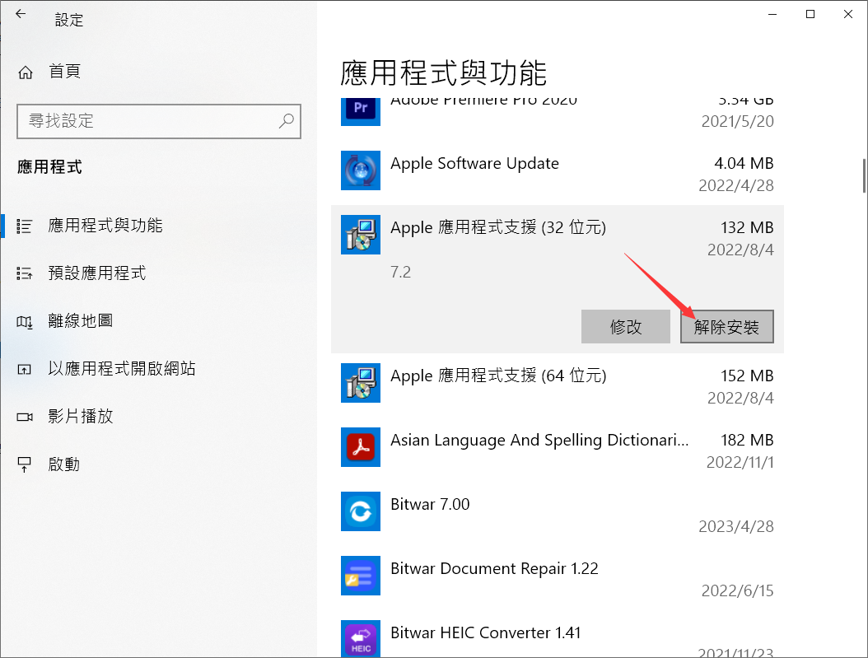Image resolution: width=868 pixels, height=658 pixels.
Task: Click the Bitwar HEIC Converter icon
Action: pos(360,639)
